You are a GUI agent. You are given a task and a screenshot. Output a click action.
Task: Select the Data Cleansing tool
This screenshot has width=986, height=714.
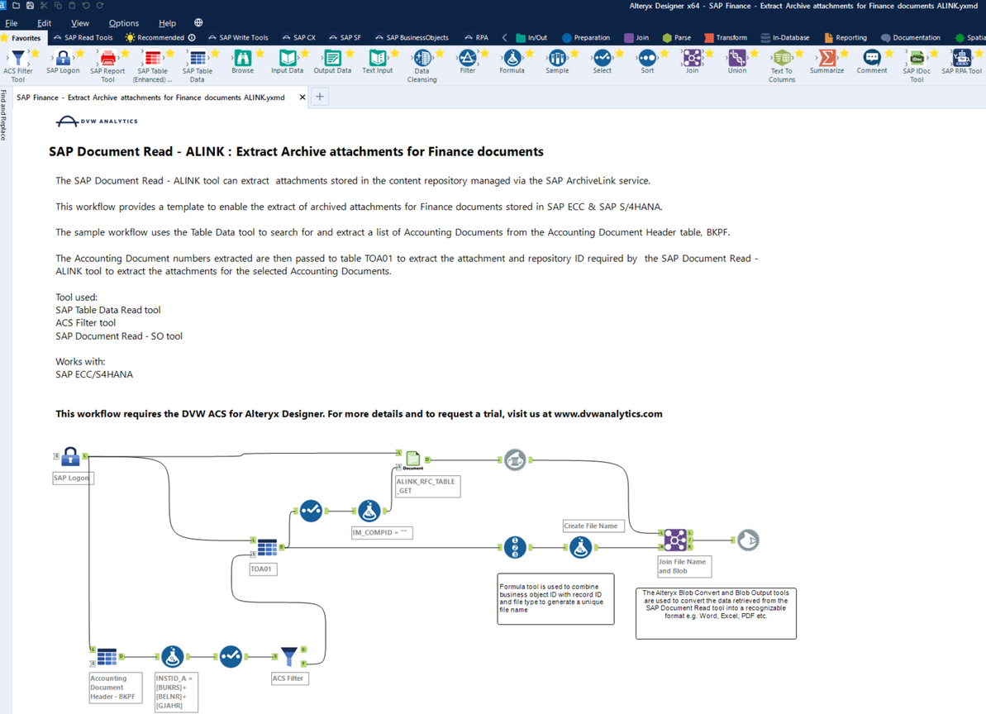coord(422,59)
